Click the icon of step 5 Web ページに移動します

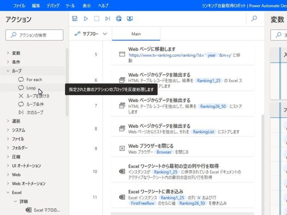pos(122,54)
